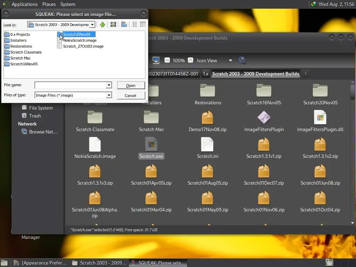Expand path bar forward arrow

(x=305, y=74)
